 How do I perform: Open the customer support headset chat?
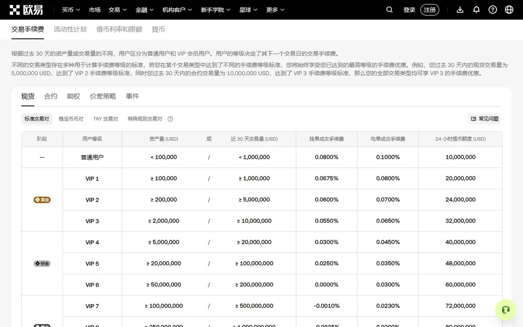[506, 310]
